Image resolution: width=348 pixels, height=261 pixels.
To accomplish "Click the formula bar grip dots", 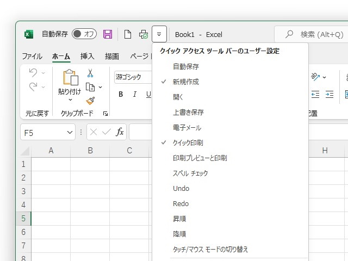I will coord(81,132).
